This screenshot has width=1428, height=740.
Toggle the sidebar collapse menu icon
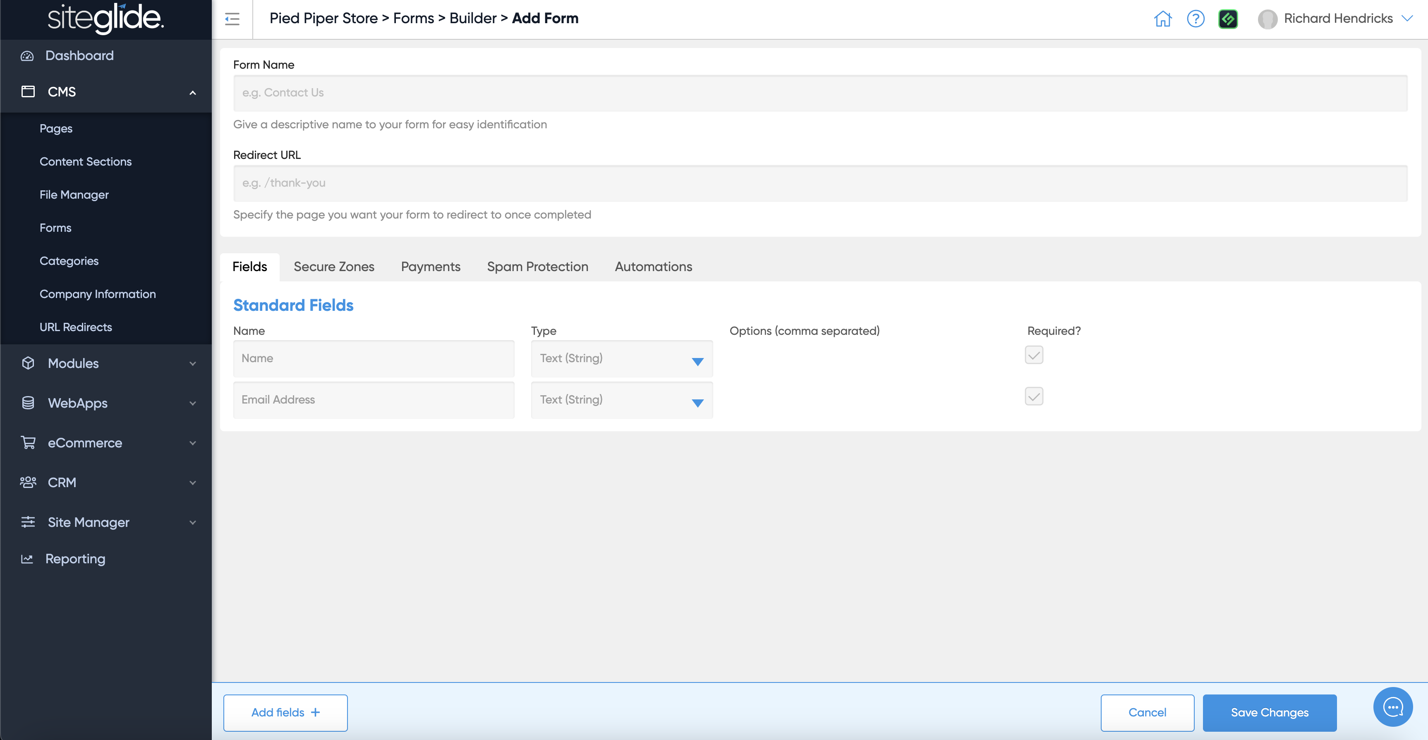click(232, 19)
